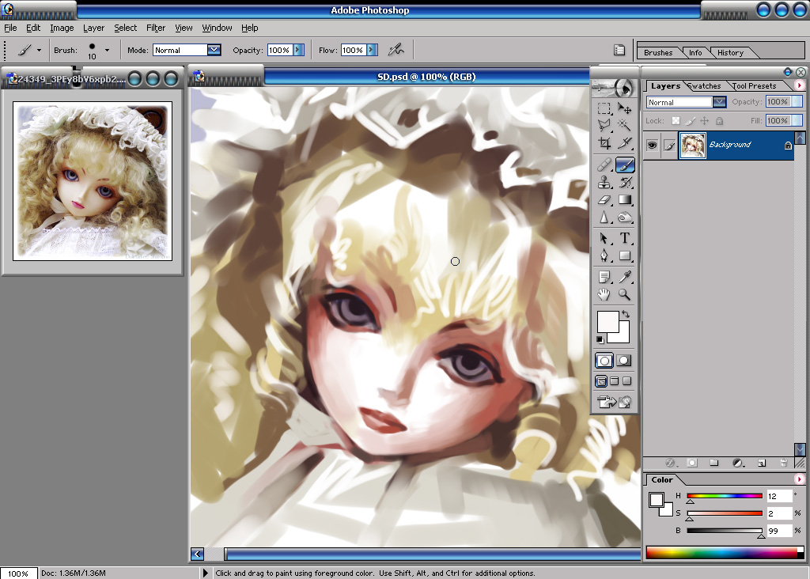Open the Image menu
This screenshot has width=810, height=579.
click(62, 28)
